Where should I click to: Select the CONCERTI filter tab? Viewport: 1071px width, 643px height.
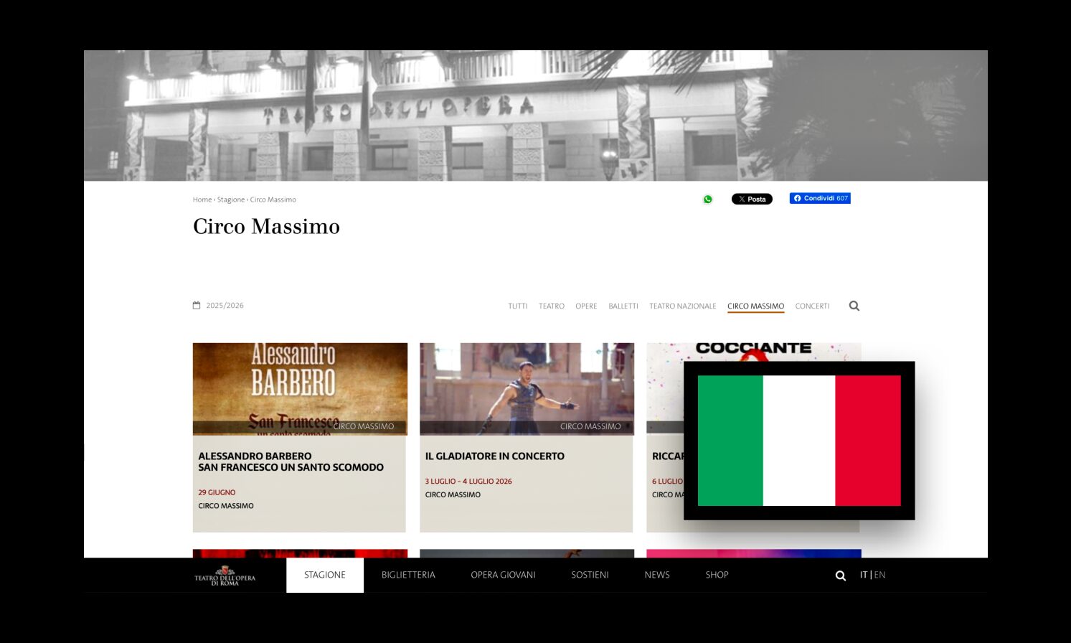click(x=812, y=306)
